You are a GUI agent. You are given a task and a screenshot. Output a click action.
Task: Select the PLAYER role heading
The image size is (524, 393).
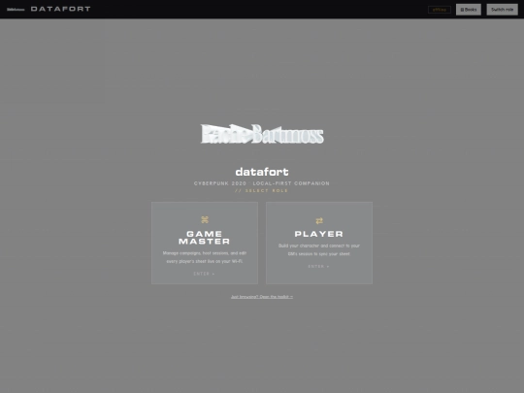[319, 234]
